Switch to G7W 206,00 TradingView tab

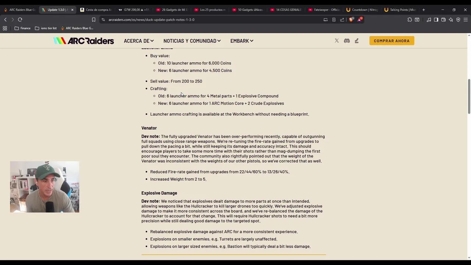[x=134, y=10]
